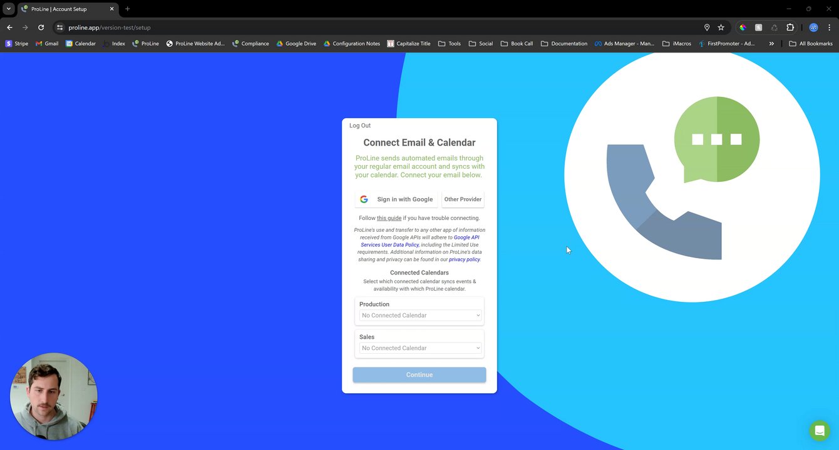The image size is (839, 450).
Task: Open a new tab with plus button
Action: (127, 9)
